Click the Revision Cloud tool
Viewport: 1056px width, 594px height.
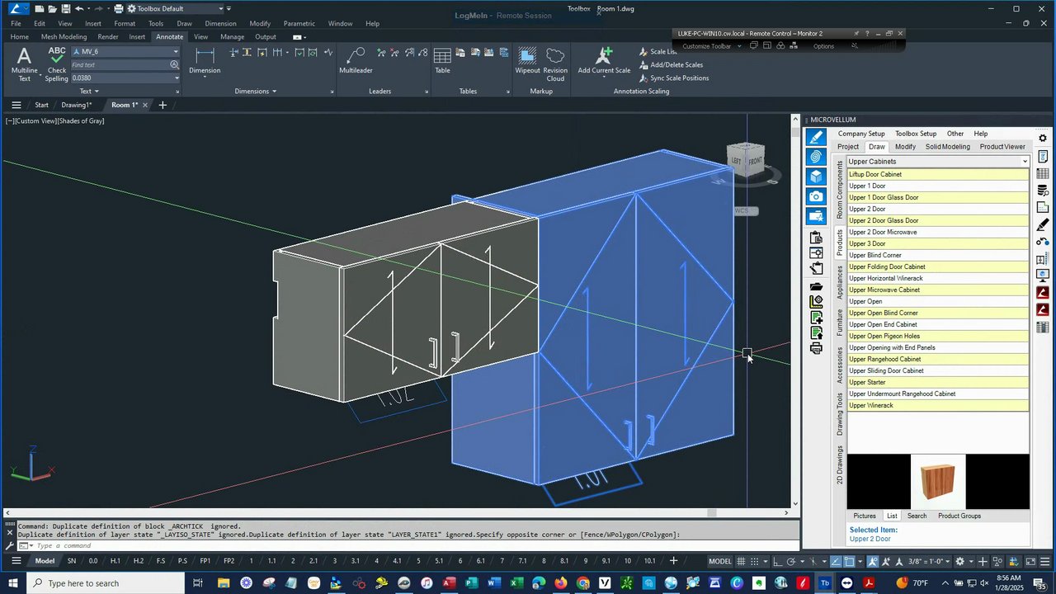coord(555,64)
